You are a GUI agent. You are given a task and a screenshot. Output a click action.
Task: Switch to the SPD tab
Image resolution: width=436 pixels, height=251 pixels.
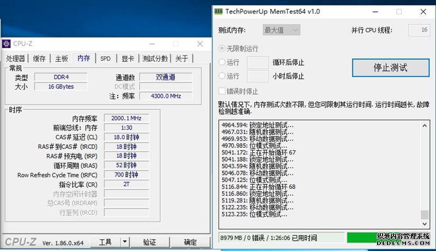coord(105,59)
